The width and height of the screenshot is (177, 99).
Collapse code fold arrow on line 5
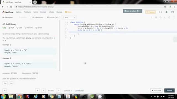click(67, 30)
